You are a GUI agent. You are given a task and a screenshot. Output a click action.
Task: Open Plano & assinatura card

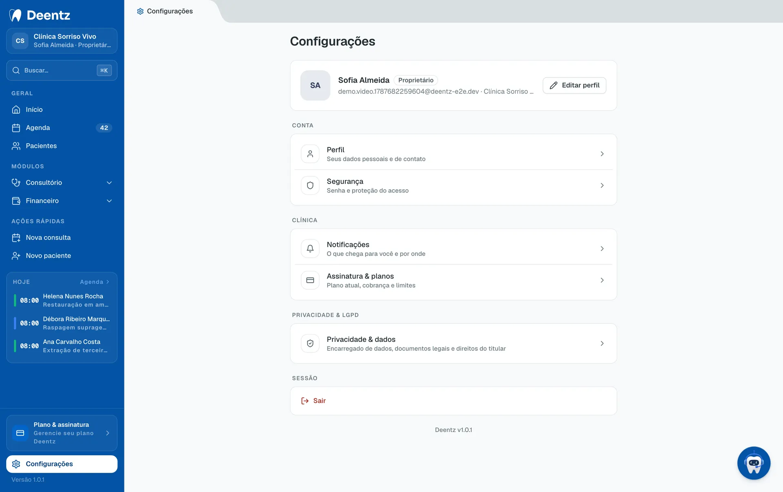point(62,433)
